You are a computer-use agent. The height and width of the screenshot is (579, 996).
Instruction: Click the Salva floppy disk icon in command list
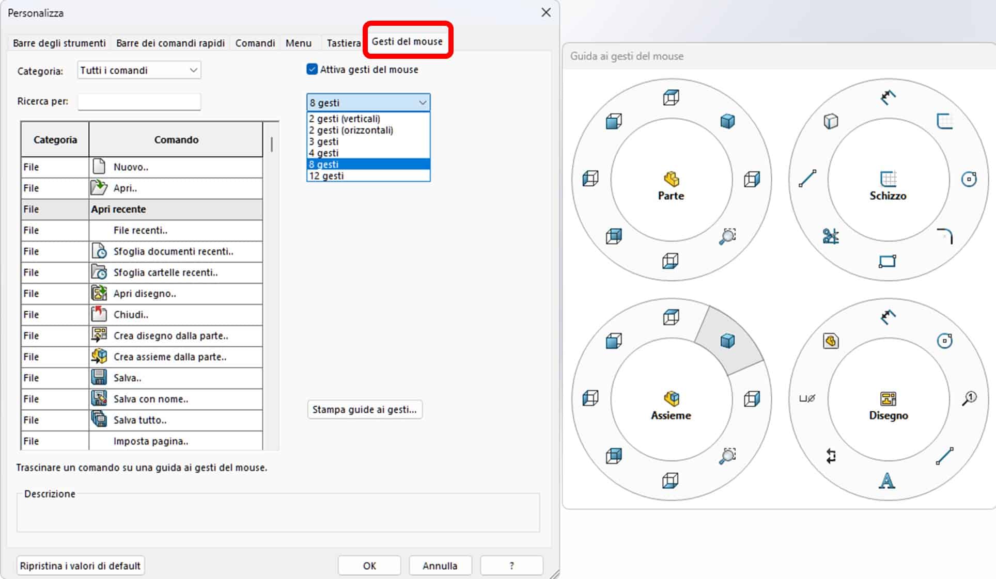pyautogui.click(x=99, y=378)
